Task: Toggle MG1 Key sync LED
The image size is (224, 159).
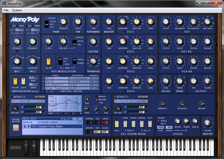Action: [x=11, y=26]
